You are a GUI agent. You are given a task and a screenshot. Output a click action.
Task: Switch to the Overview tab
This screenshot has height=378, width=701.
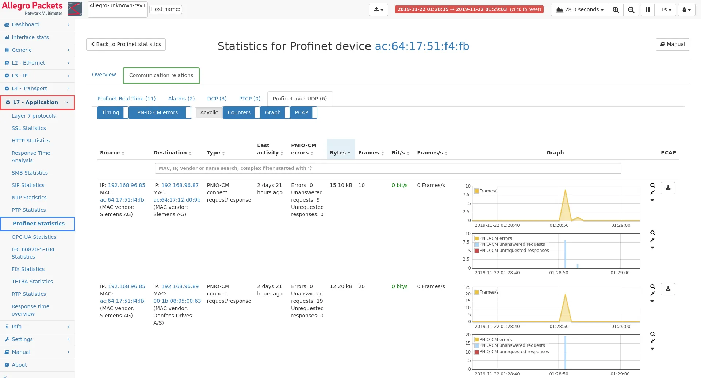coord(104,75)
